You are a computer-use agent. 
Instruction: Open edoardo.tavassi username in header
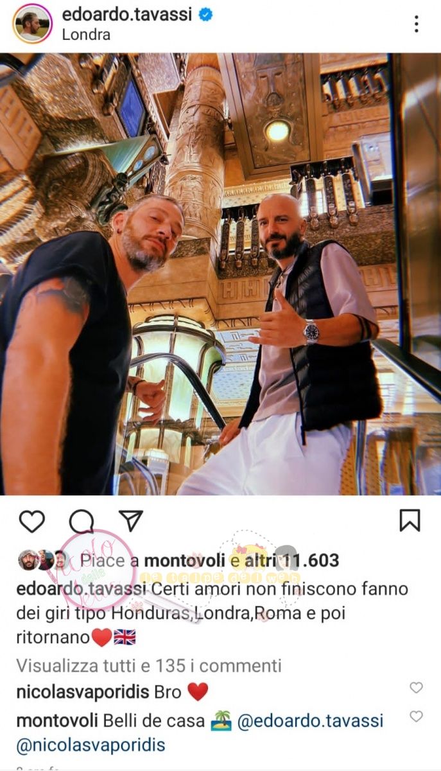tap(127, 14)
